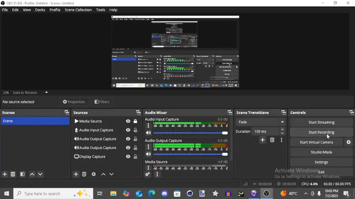Pop out the Sources dock
355x199 pixels.
pyautogui.click(x=138, y=112)
